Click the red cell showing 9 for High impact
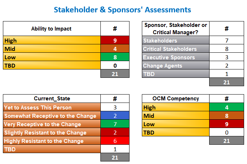The image size is (247, 164). click(115, 40)
